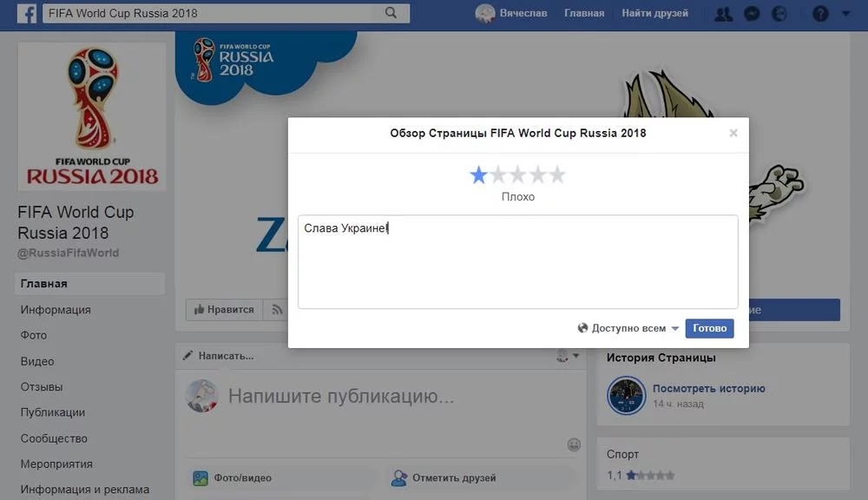This screenshot has height=500, width=868.
Task: Click the cover photo Russia 2018 logo
Action: (x=233, y=60)
